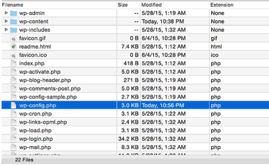Click the wp-admin folder icon
The image size is (269, 165).
tap(13, 13)
